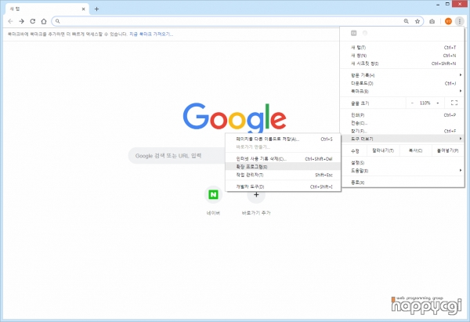
Task: Click the three-dot Chrome menu button
Action: point(460,21)
